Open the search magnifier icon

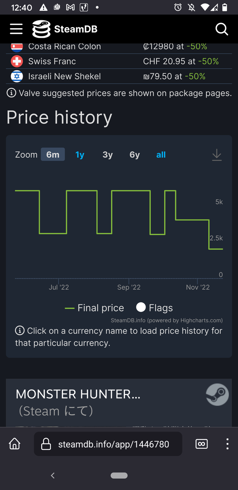pos(221,29)
